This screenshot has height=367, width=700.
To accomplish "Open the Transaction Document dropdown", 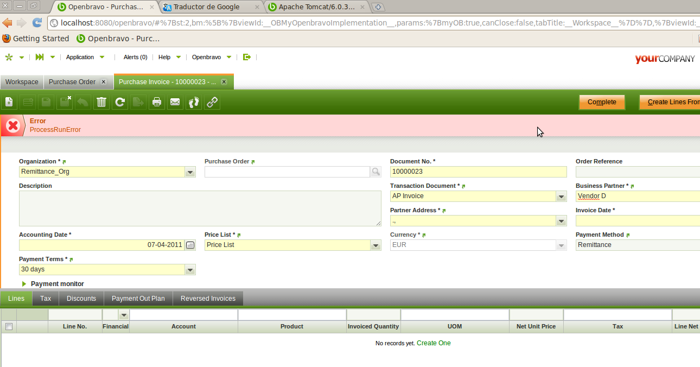I will point(561,196).
